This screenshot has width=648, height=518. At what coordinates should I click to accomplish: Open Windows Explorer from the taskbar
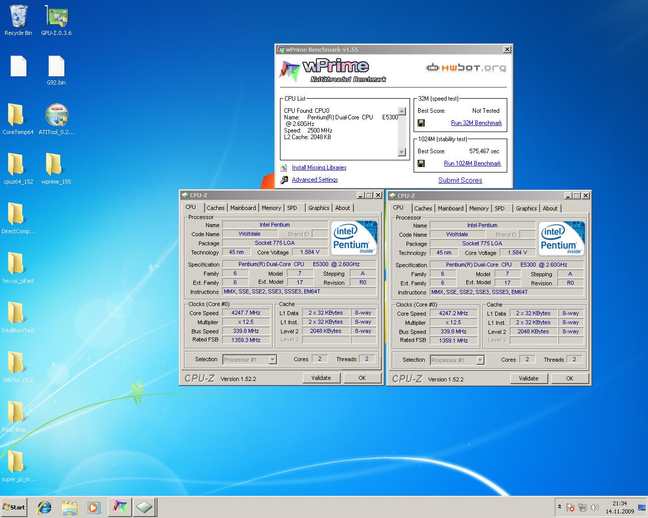tap(69, 507)
